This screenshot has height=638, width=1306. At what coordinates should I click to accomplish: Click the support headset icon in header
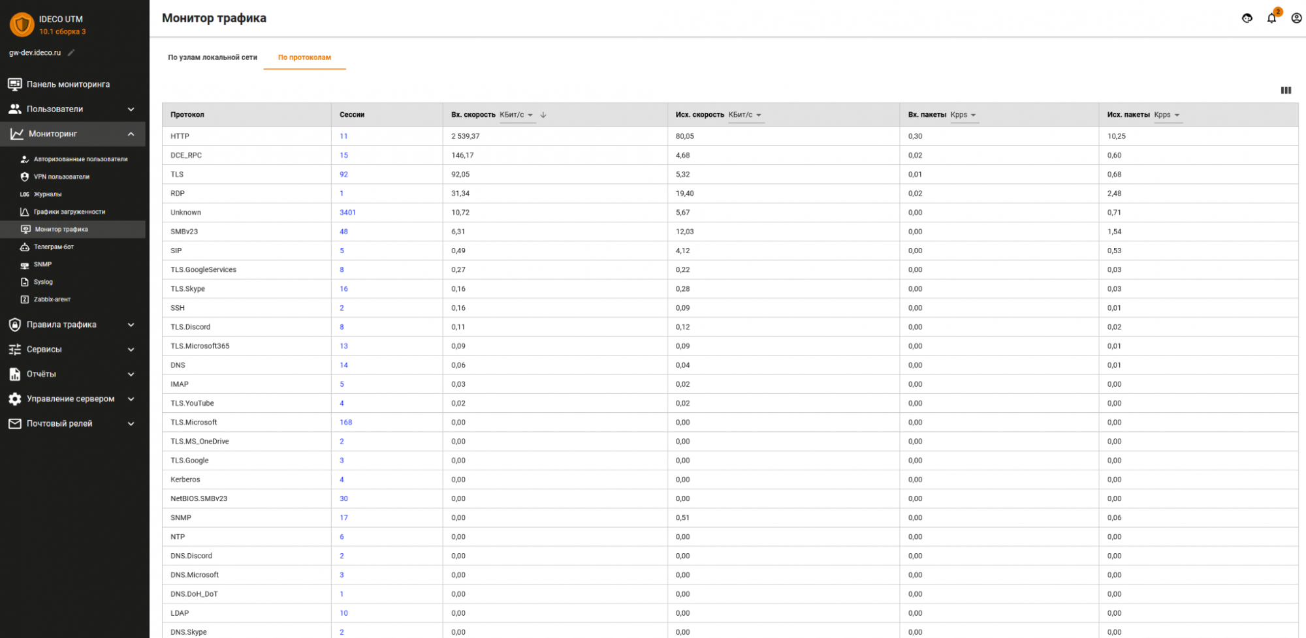click(1247, 18)
